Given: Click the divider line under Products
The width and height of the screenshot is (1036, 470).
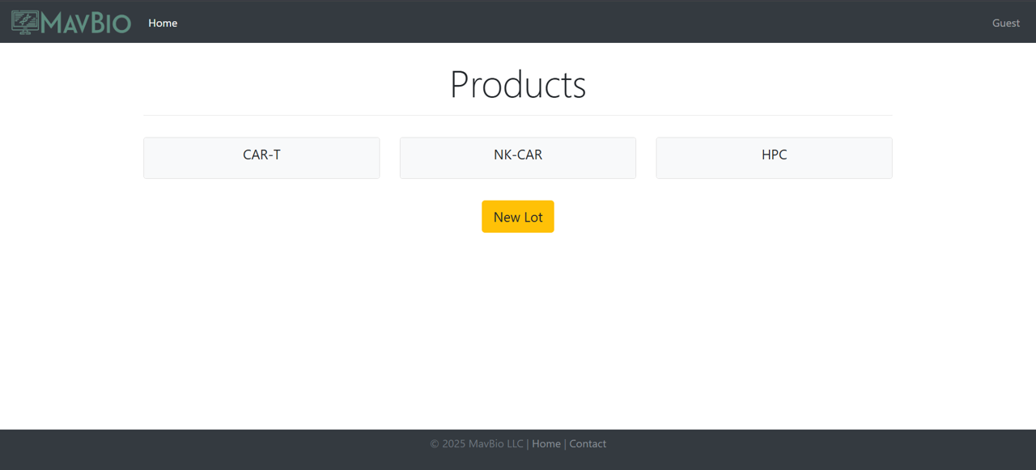Looking at the screenshot, I should click(x=518, y=115).
